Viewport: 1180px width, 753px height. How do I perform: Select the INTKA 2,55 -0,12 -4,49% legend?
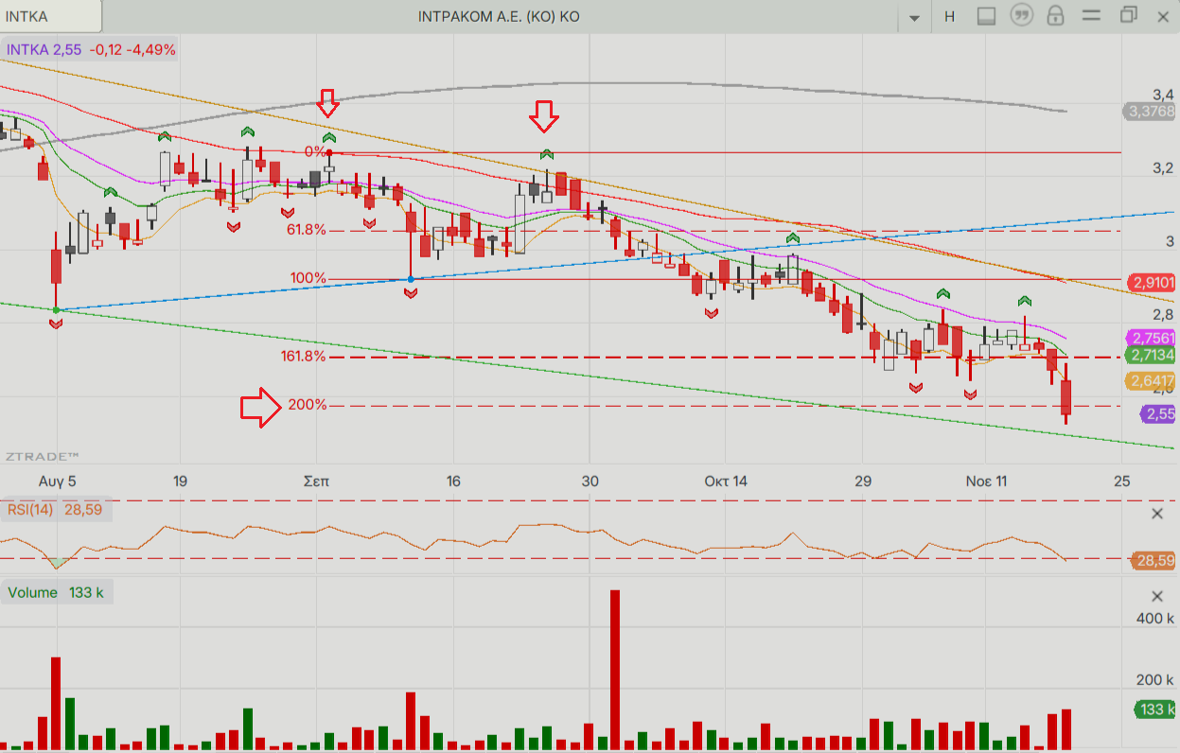click(x=91, y=49)
